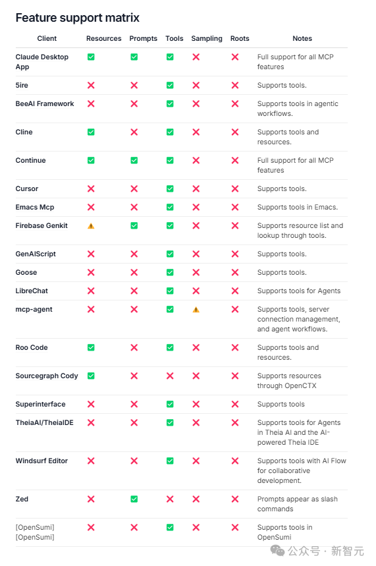Click the warning triangle in Firebase Genkit Resources
The image size is (376, 566).
click(x=91, y=226)
